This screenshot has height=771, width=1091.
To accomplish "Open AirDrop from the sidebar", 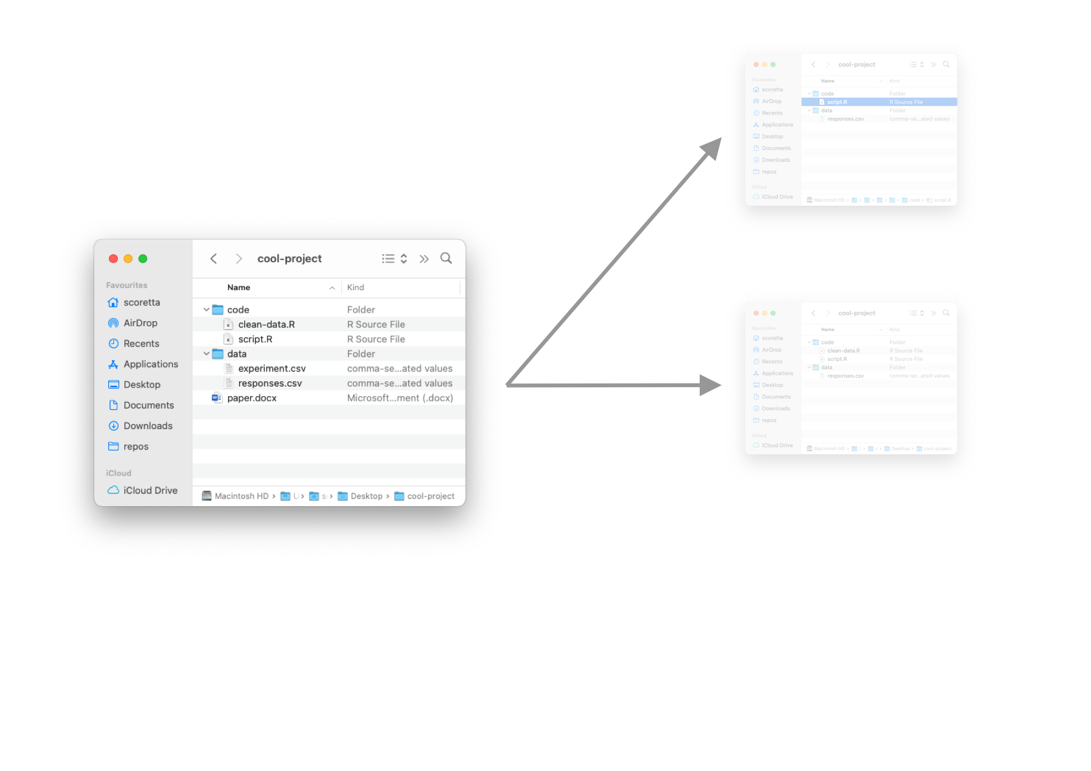I will pos(140,323).
